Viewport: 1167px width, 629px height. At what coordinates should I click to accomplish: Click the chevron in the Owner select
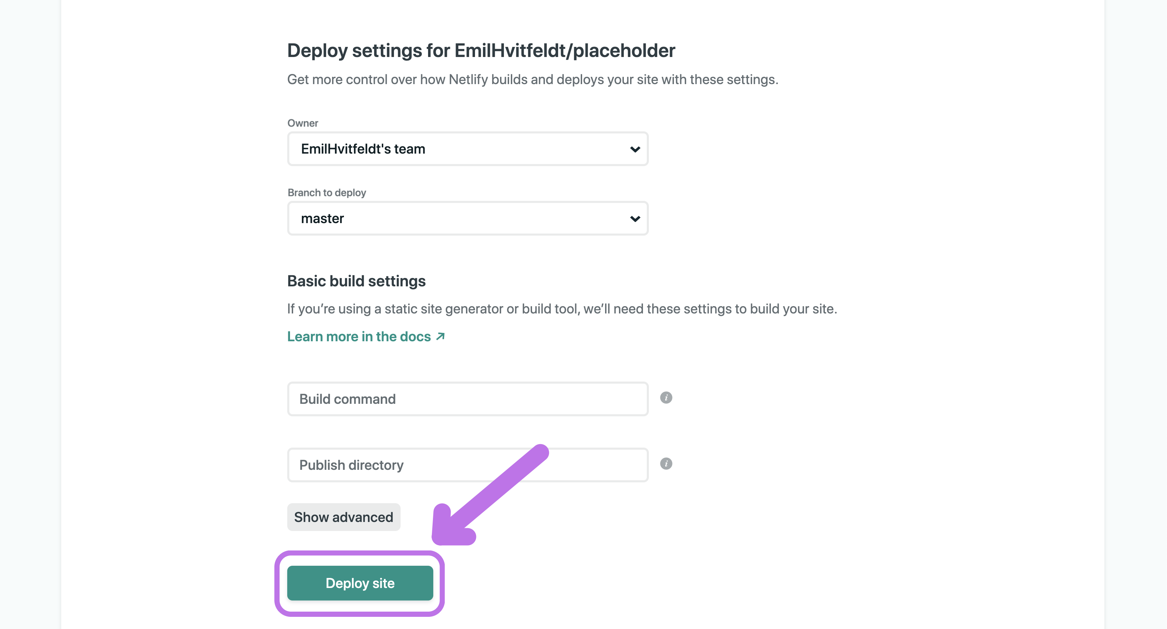tap(635, 149)
